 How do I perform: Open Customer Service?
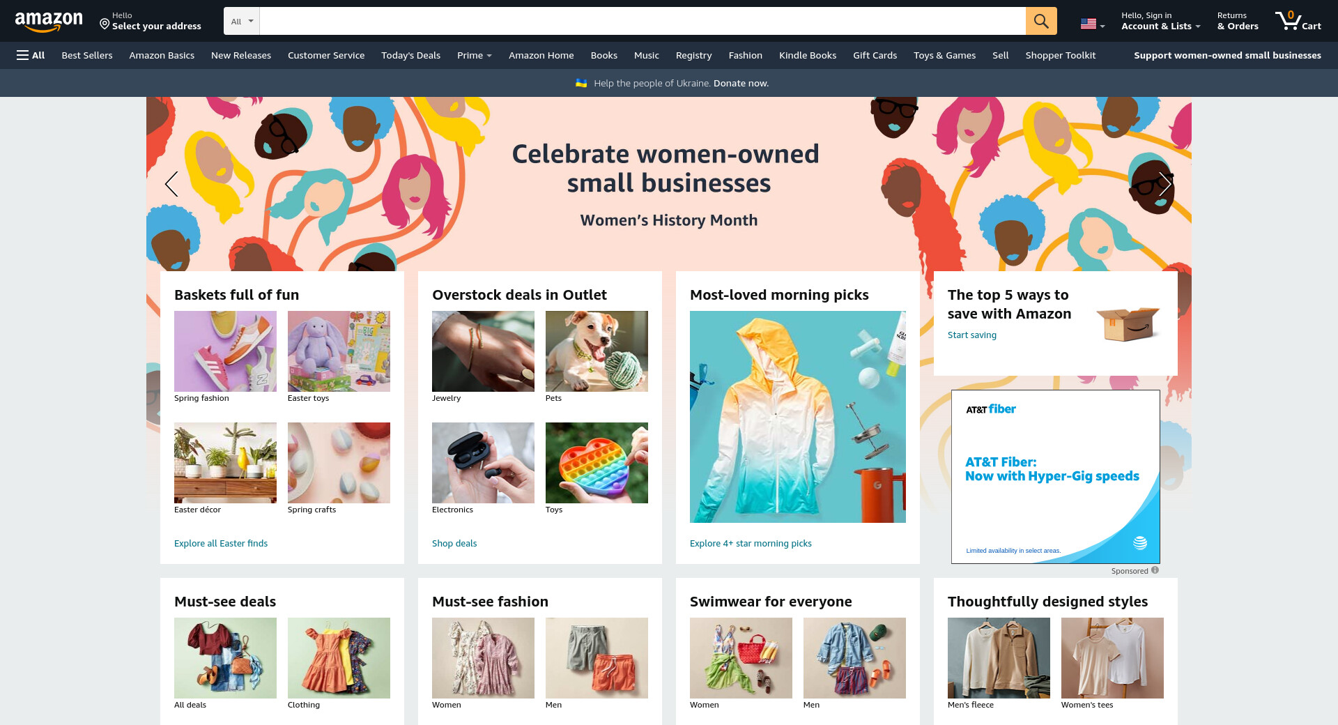326,55
